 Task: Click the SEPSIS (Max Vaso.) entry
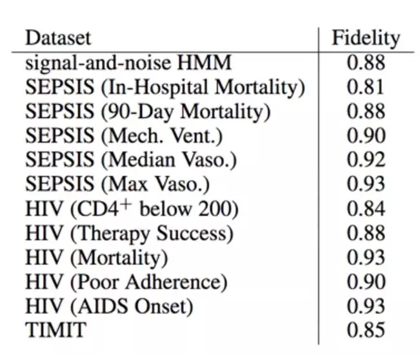point(117,184)
